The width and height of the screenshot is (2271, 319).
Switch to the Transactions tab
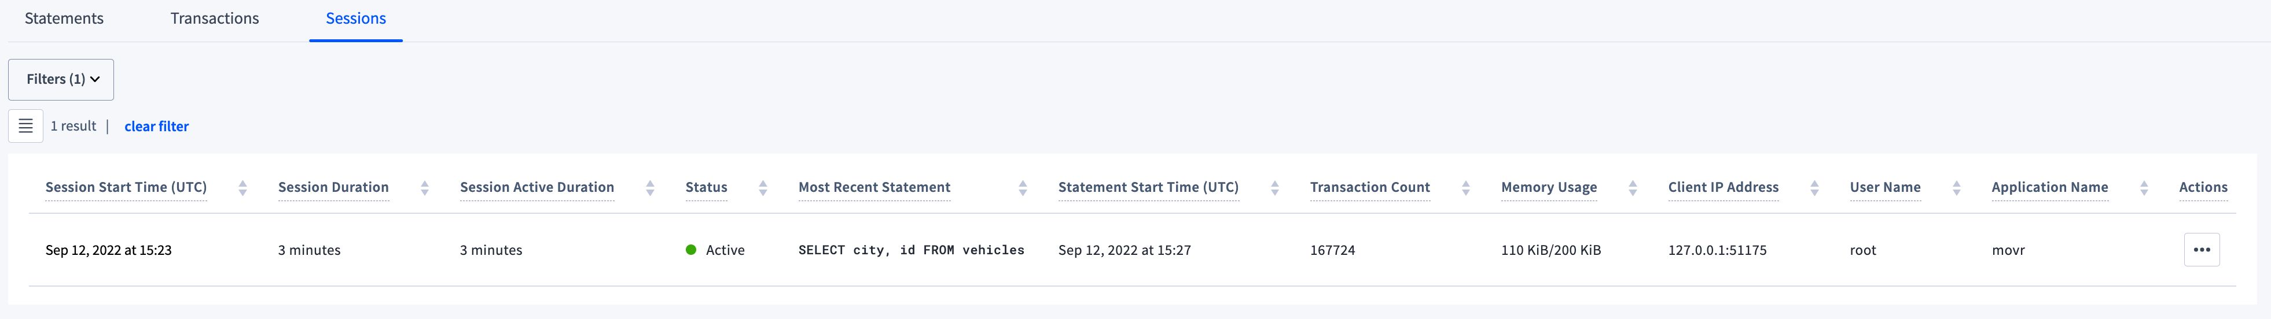click(x=214, y=18)
